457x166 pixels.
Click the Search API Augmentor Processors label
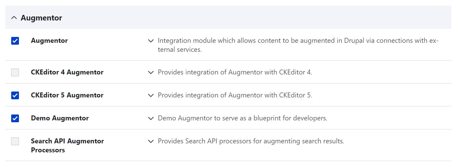tap(67, 145)
